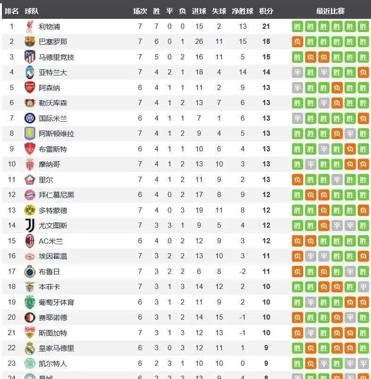Sort table by 积分 column header
This screenshot has height=379, width=371.
[x=266, y=11]
